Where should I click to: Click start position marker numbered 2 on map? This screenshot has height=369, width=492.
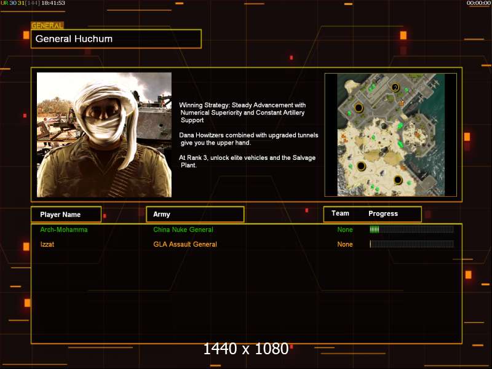click(395, 87)
